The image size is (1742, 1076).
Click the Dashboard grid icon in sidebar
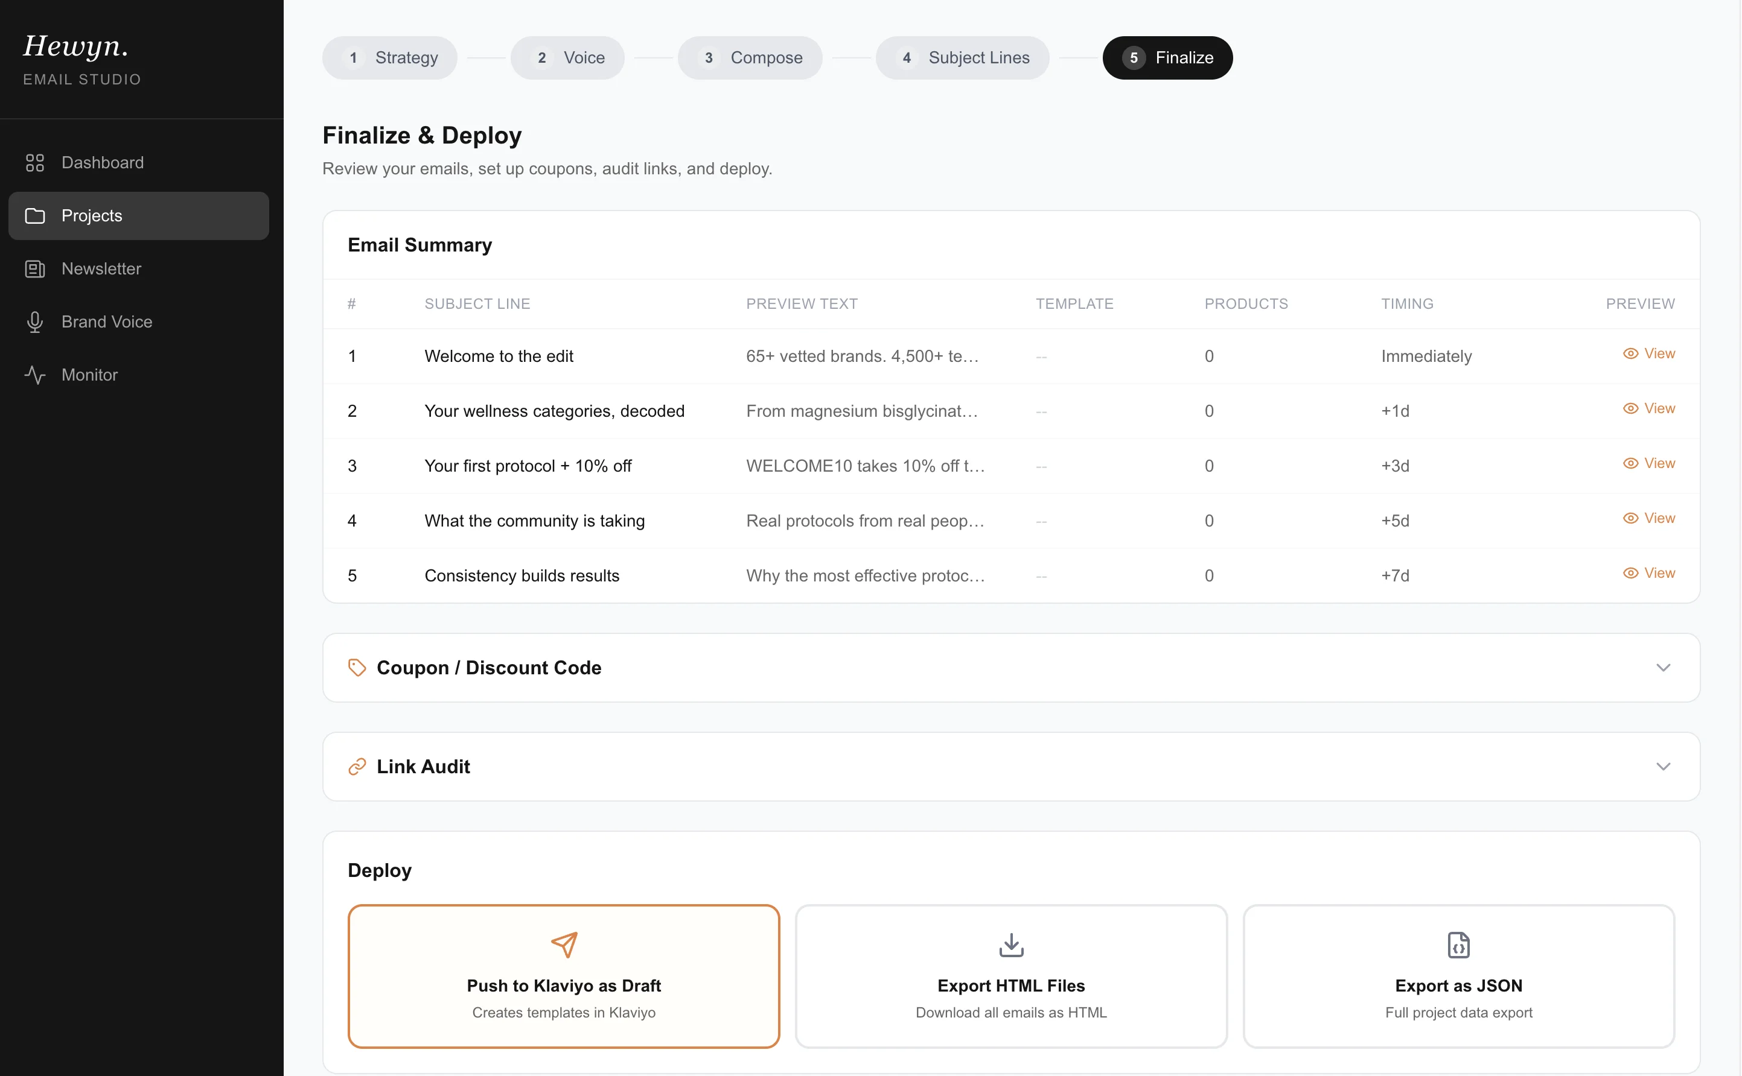pyautogui.click(x=35, y=162)
